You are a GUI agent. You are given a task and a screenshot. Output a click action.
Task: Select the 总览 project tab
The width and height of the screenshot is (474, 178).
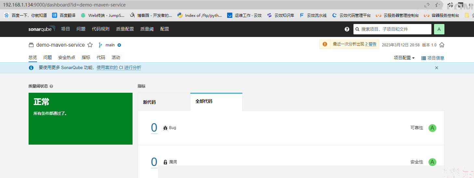32,57
